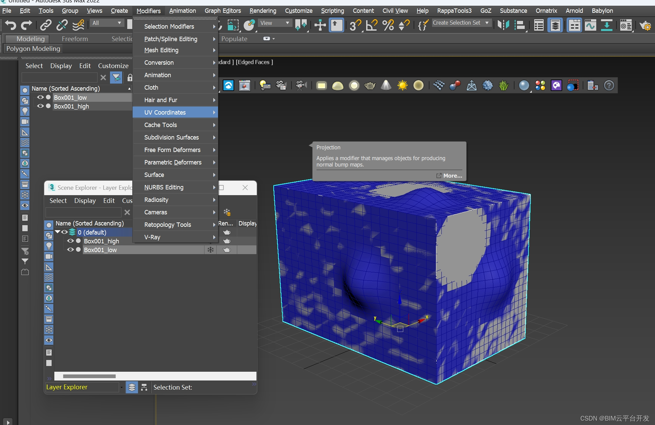655x425 pixels.
Task: Click the V-Ray plane light rectangle icon
Action: click(x=321, y=86)
